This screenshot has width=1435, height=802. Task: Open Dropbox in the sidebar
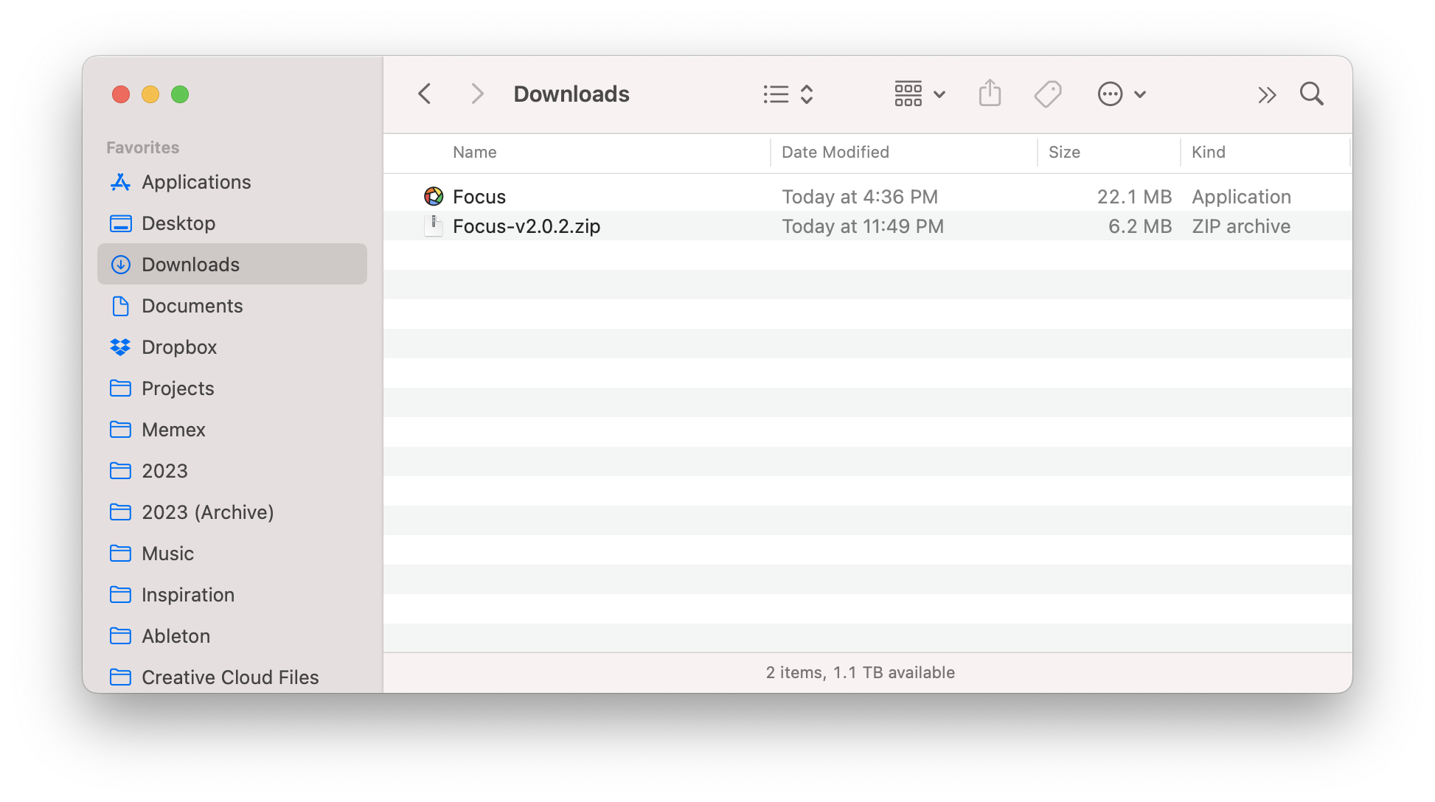point(179,347)
